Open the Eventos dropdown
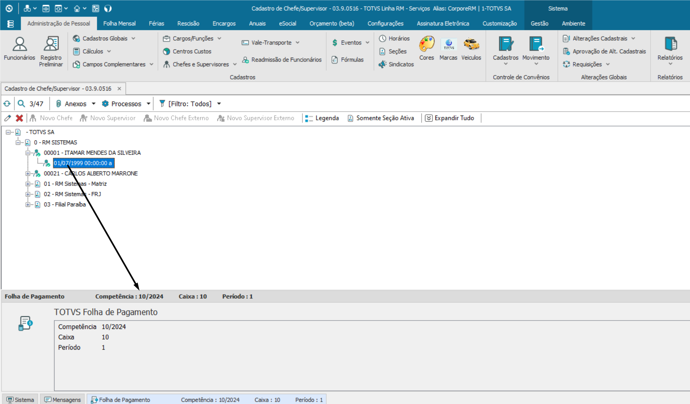Screen dimensions: 690x404 point(351,43)
